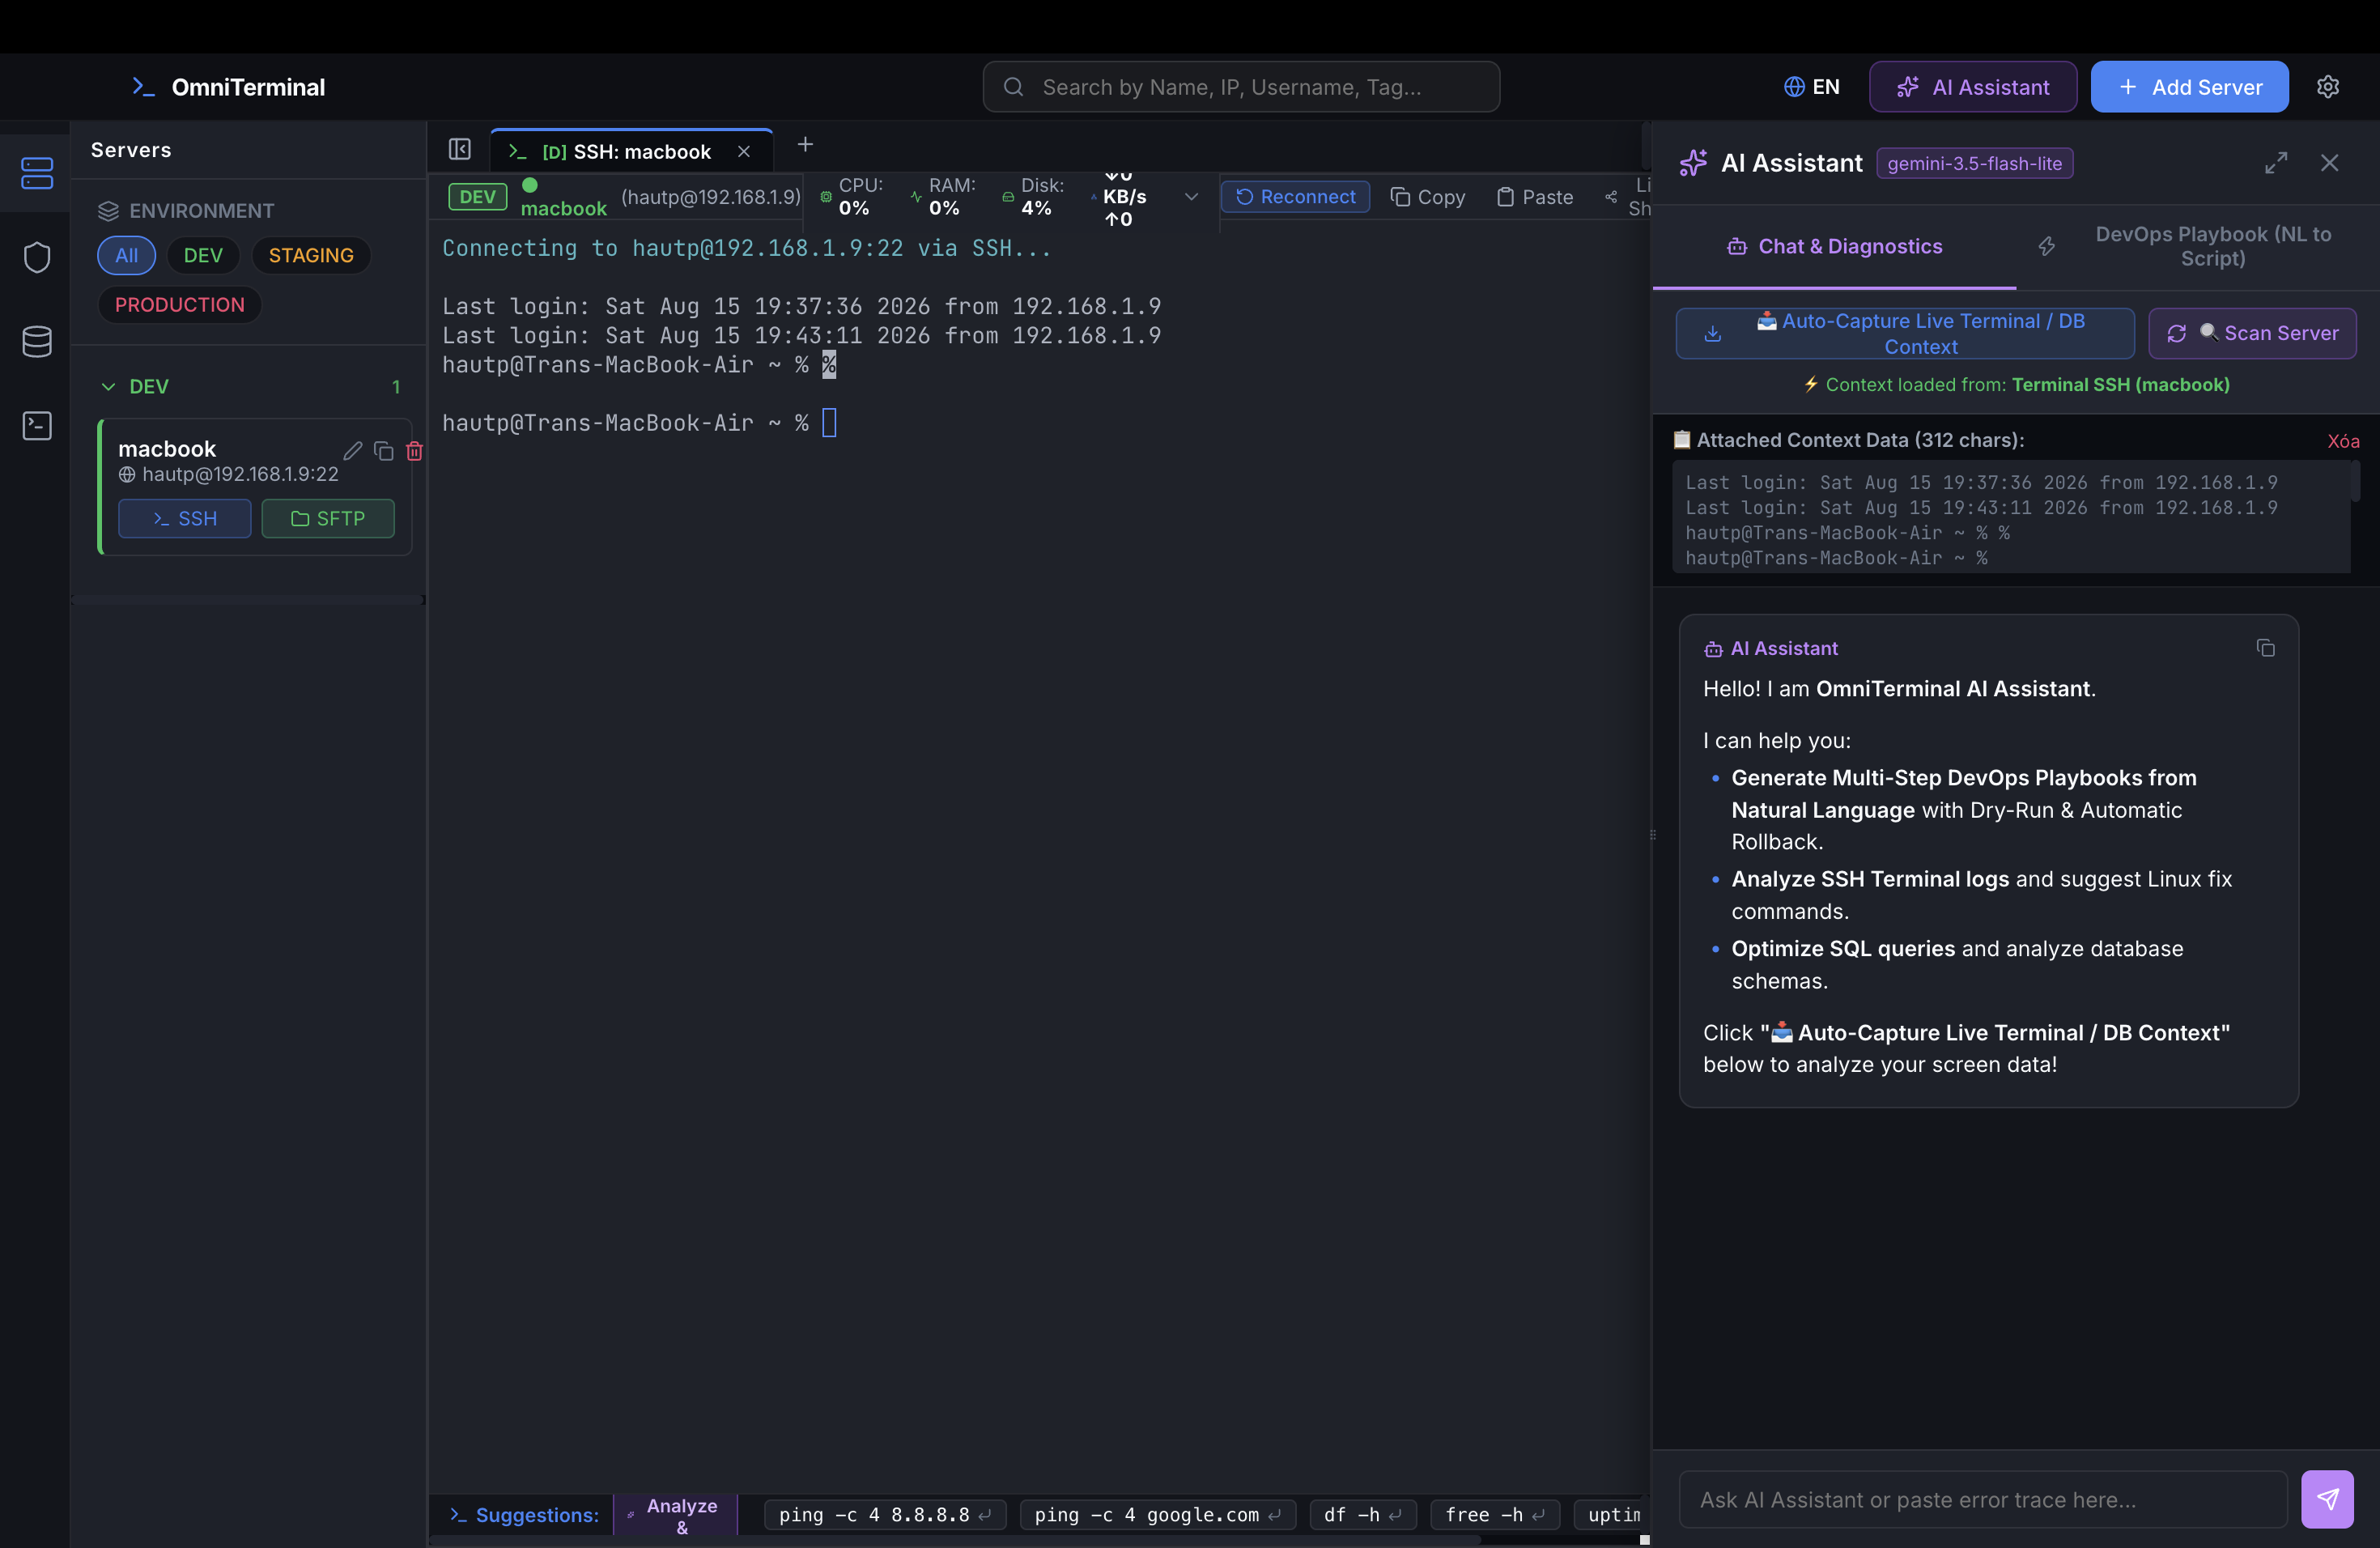The height and width of the screenshot is (1548, 2380).
Task: Click Xóa to clear attached context
Action: tap(2343, 441)
